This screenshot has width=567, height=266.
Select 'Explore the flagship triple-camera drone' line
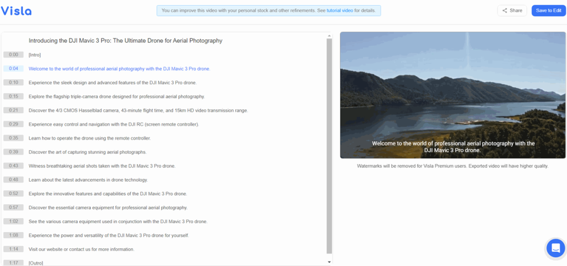[x=117, y=96]
